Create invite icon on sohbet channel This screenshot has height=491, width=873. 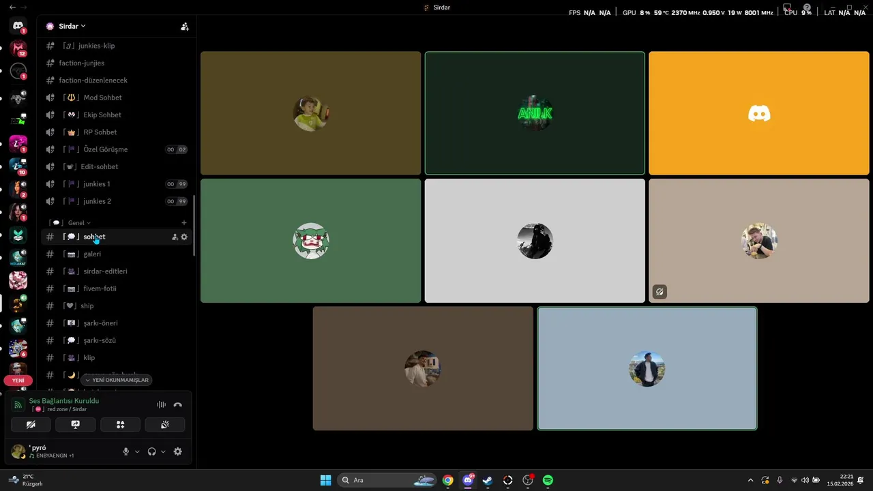pyautogui.click(x=175, y=237)
